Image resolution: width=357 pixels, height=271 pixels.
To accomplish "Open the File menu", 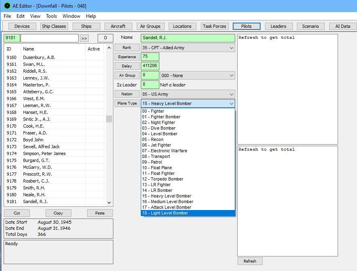I will (7, 16).
